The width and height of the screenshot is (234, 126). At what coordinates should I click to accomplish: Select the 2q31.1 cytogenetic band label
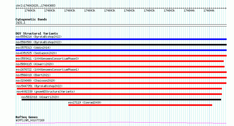[21, 23]
